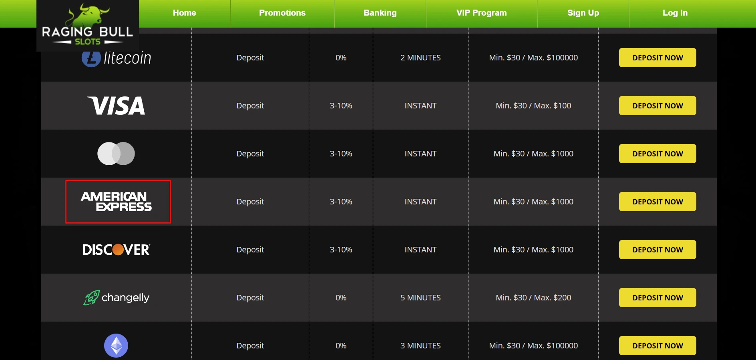This screenshot has height=360, width=756.
Task: Open the Sign Up page
Action: tap(583, 13)
